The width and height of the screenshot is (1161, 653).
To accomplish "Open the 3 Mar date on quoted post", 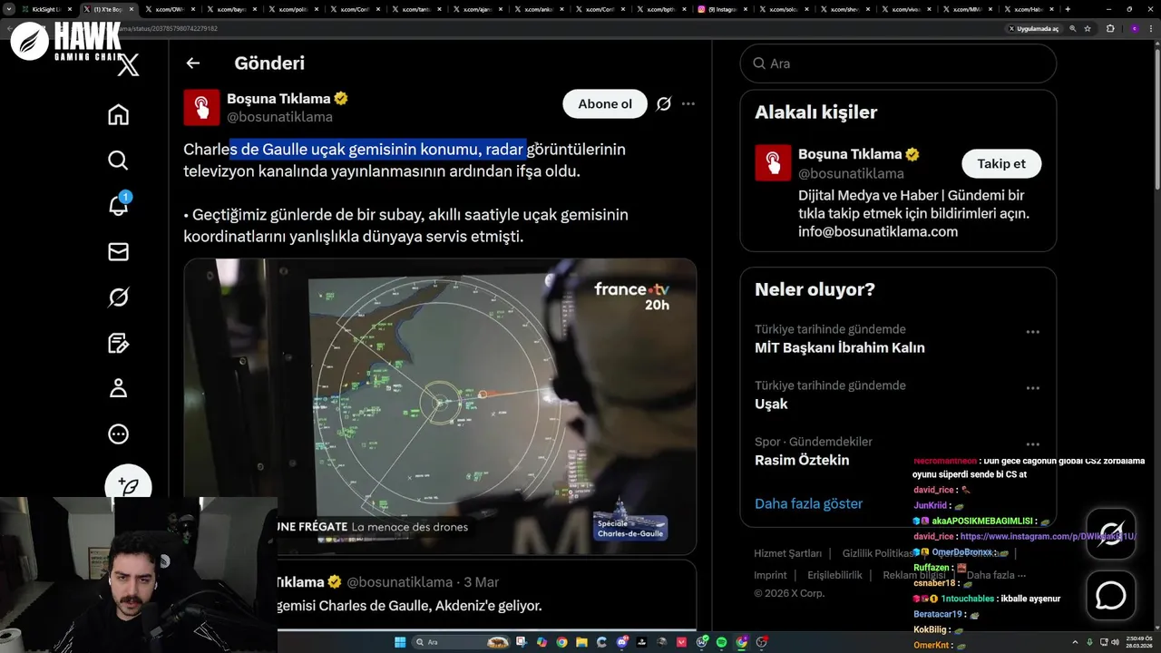I will pos(482,581).
